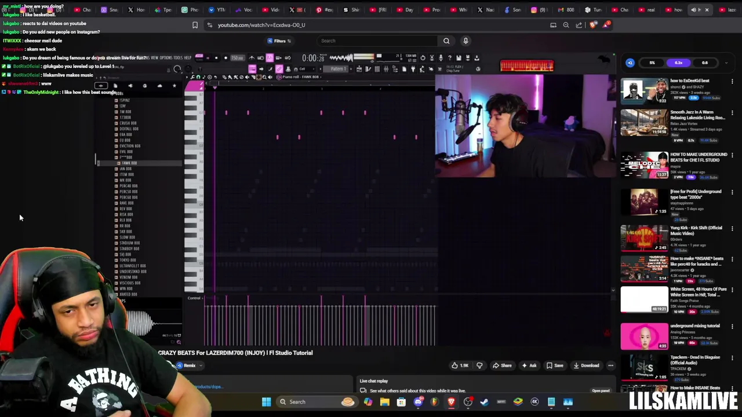Click the YouTube voice search microphone
This screenshot has height=417, width=742.
465,41
